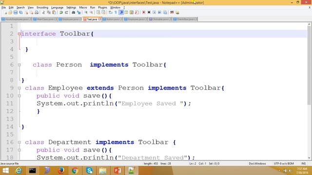Switch to the HourlyEmployee.java tab
Viewport: 312px width, 175px height.
pyautogui.click(x=16, y=19)
